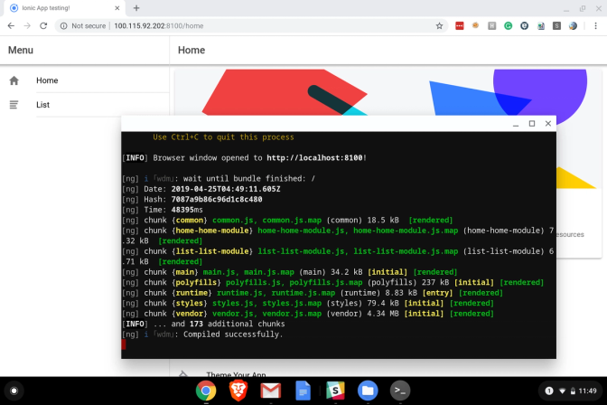Close the Ionic App testing tab
Image resolution: width=607 pixels, height=405 pixels.
117,8
